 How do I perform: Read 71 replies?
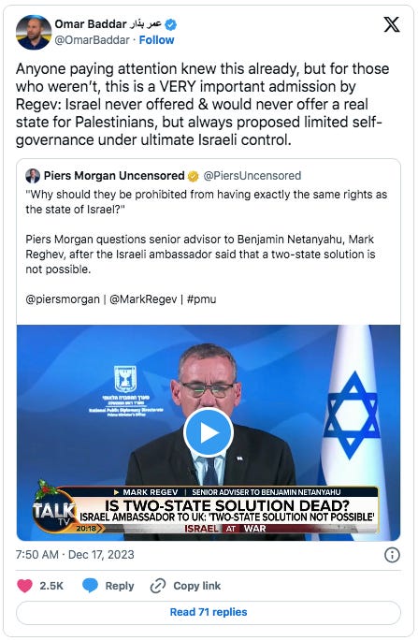point(209,612)
